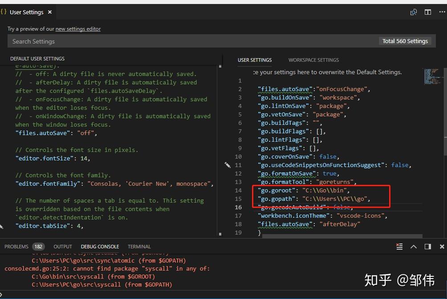Click the "editor.fontSize": 14 default line
The image size is (447, 299).
53,159
